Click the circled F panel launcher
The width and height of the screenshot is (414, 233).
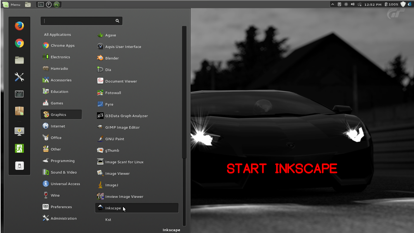tap(49, 4)
